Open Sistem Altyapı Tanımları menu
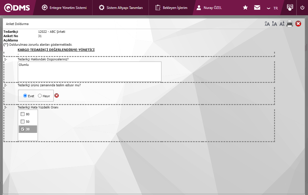 (121, 8)
